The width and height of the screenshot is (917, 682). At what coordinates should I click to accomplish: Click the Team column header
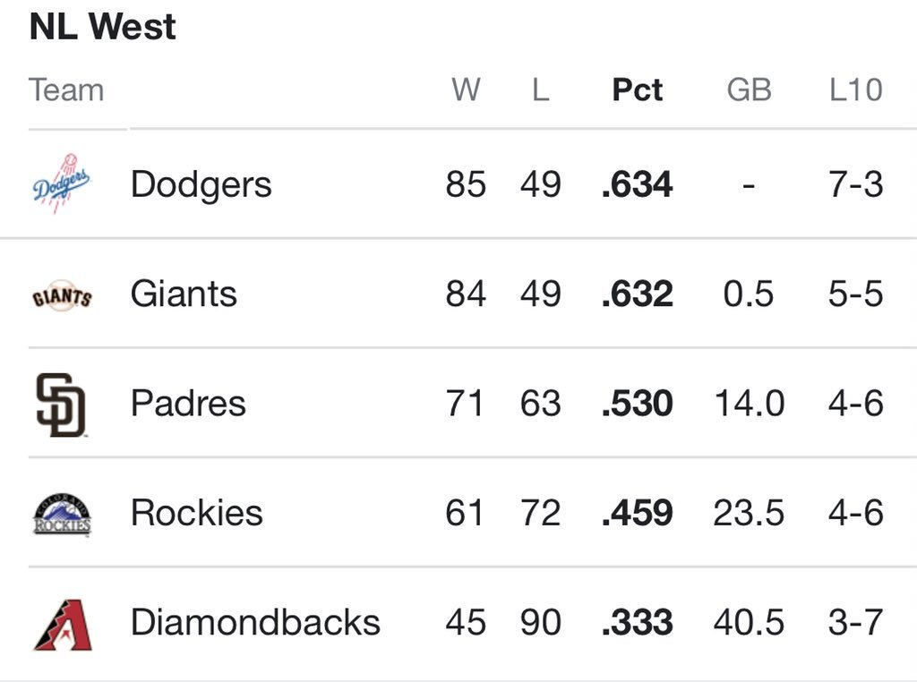[66, 90]
